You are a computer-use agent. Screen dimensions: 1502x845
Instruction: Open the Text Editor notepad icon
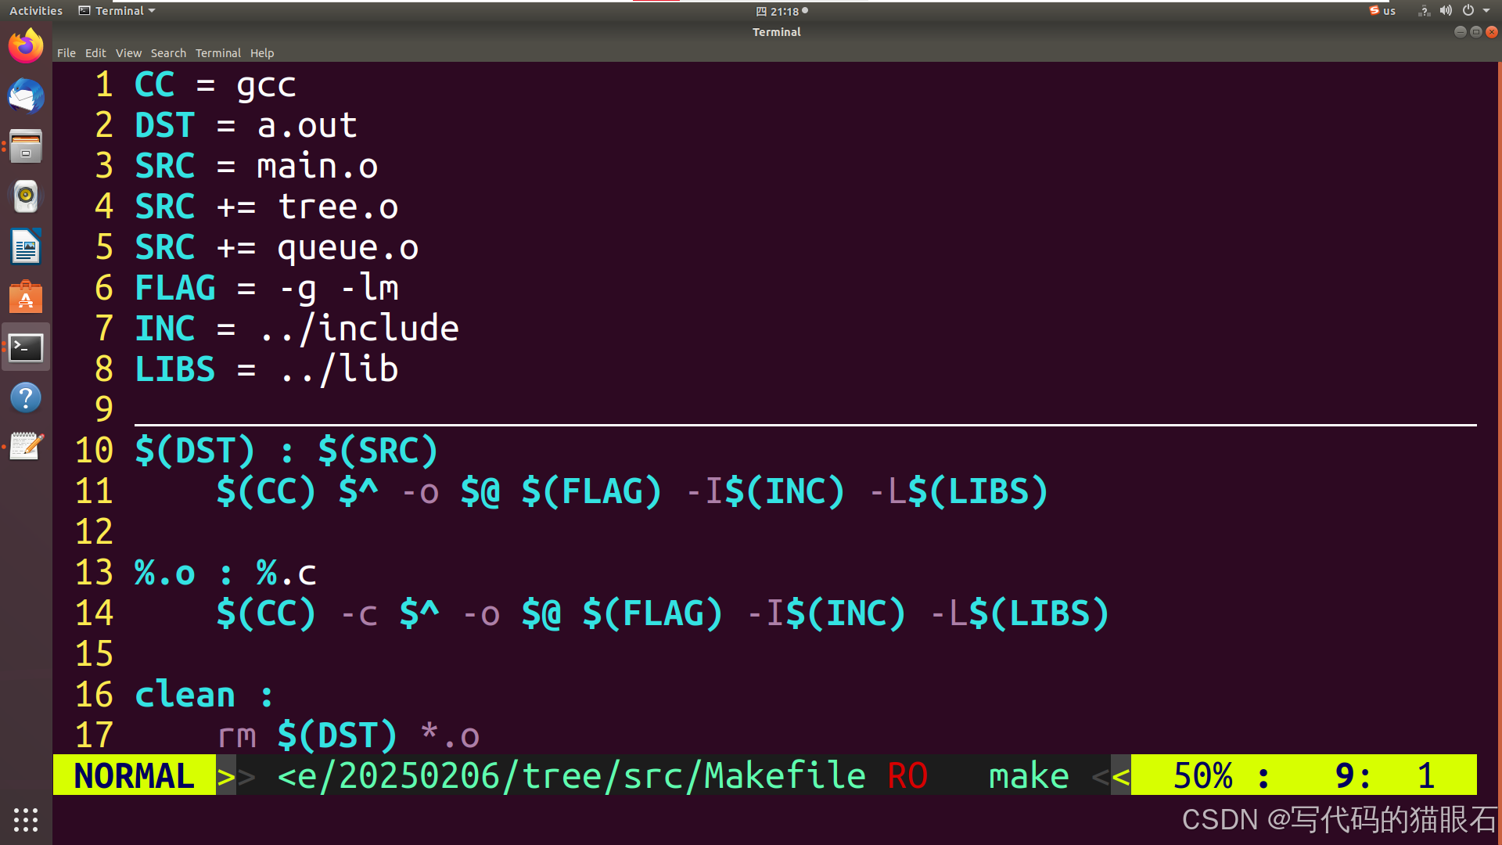pos(26,447)
